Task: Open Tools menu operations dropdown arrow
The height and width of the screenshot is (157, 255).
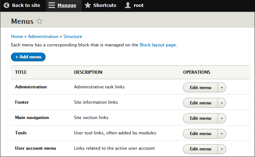Action: pyautogui.click(x=222, y=134)
